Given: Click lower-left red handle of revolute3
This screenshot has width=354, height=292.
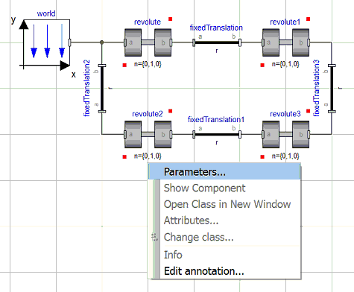Looking at the screenshot, I should pyautogui.click(x=262, y=156).
